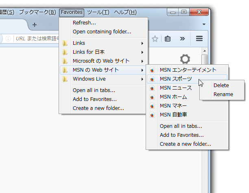The image size is (249, 193).
Task: Click the Microsoft の Web サイト folder icon
Action: [x=65, y=61]
